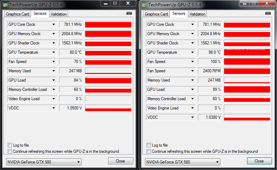Open GPU Memory Clock dropdown in left window
Viewport: 277px width, 170px height.
[54, 34]
